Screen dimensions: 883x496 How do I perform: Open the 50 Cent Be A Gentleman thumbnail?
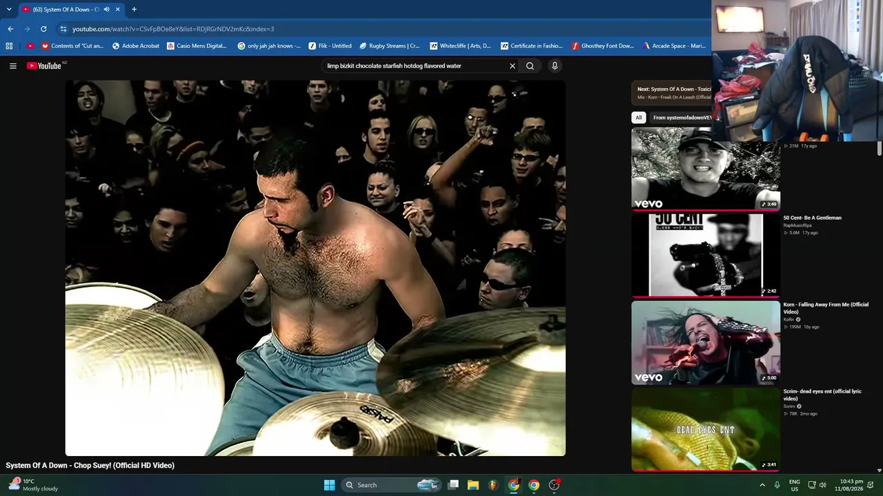coord(706,256)
